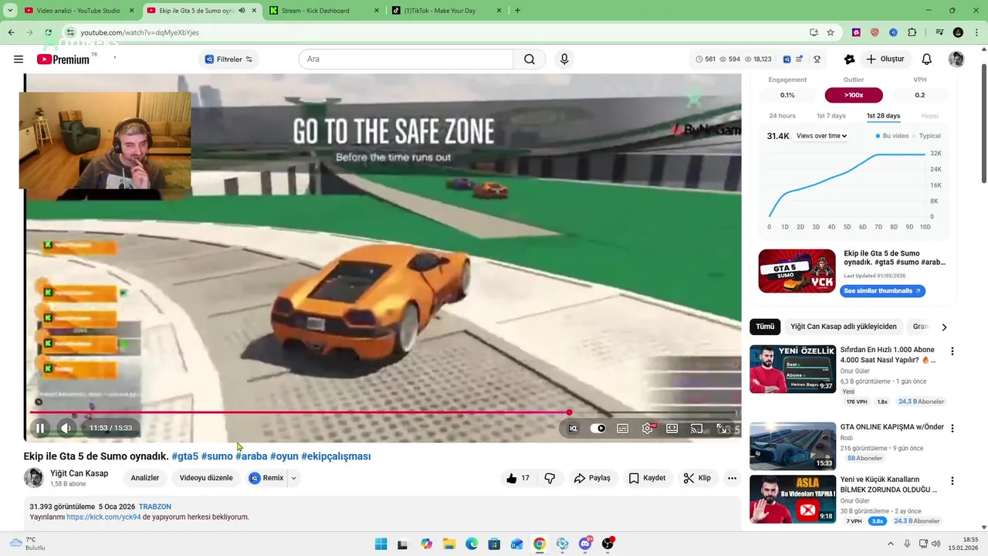Open the Filtreler filter chip
Screen dimensions: 988x556
[x=228, y=59]
